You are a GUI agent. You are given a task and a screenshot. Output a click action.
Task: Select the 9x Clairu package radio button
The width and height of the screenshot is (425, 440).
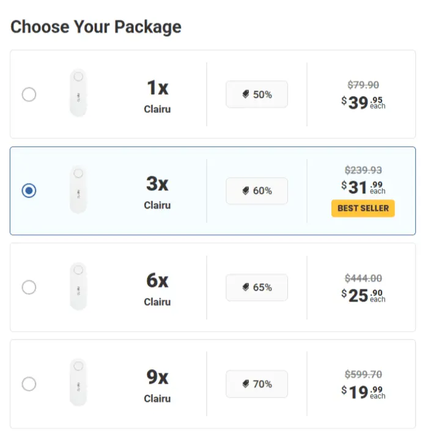29,384
